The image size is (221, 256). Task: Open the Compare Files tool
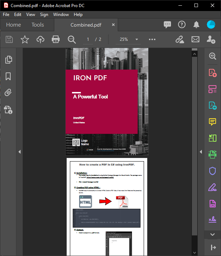point(212,138)
